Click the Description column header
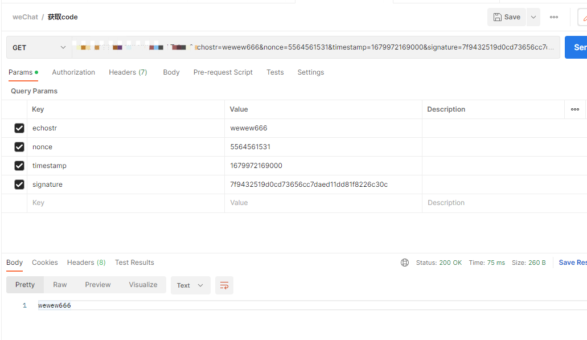 click(446, 109)
